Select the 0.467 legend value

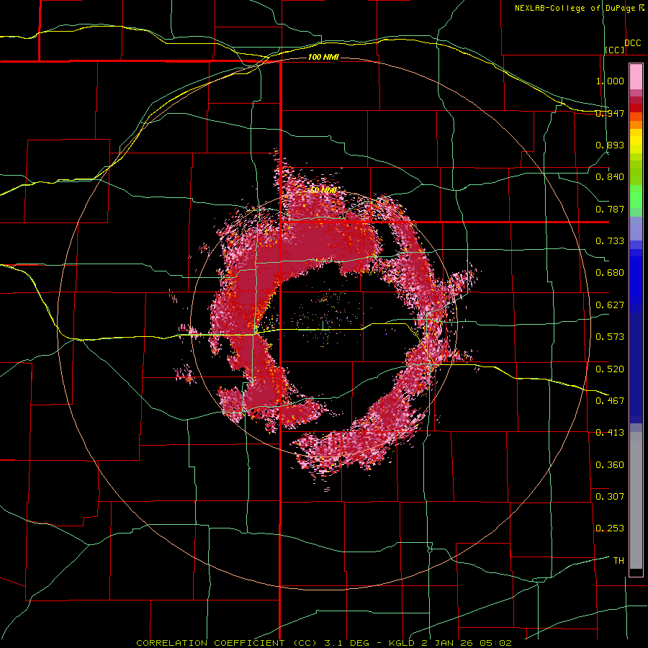[610, 401]
